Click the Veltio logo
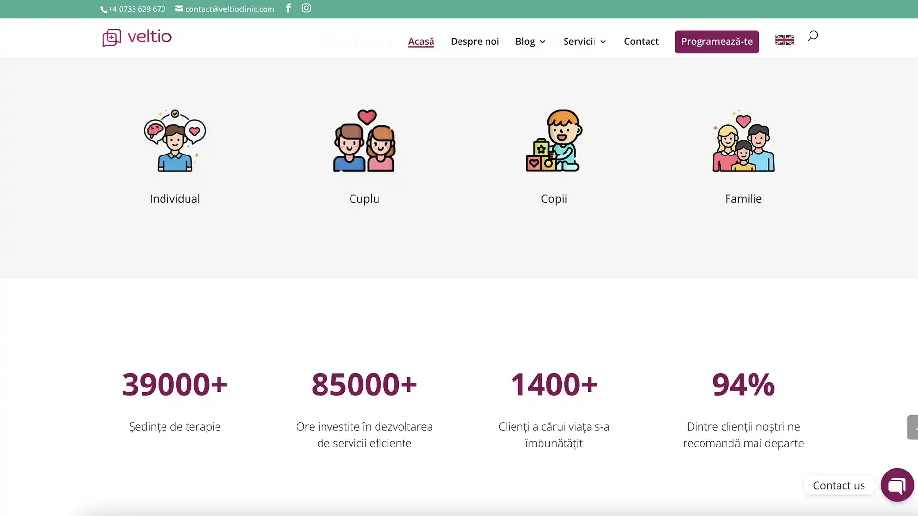The width and height of the screenshot is (918, 516). coord(137,37)
